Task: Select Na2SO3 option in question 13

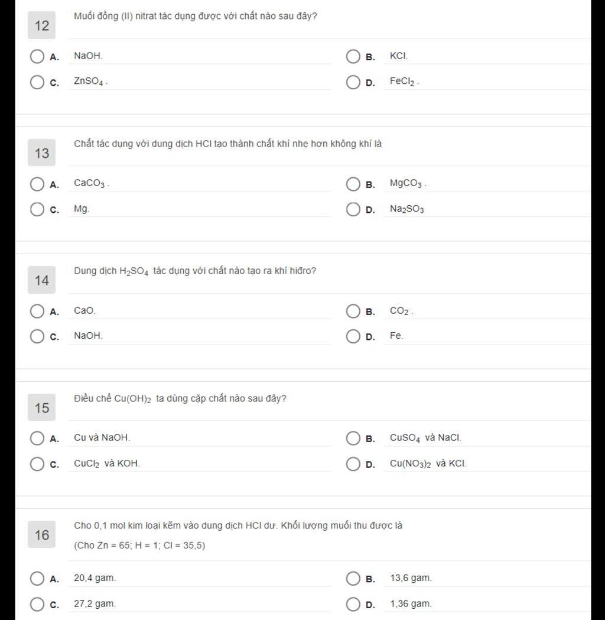Action: [353, 209]
